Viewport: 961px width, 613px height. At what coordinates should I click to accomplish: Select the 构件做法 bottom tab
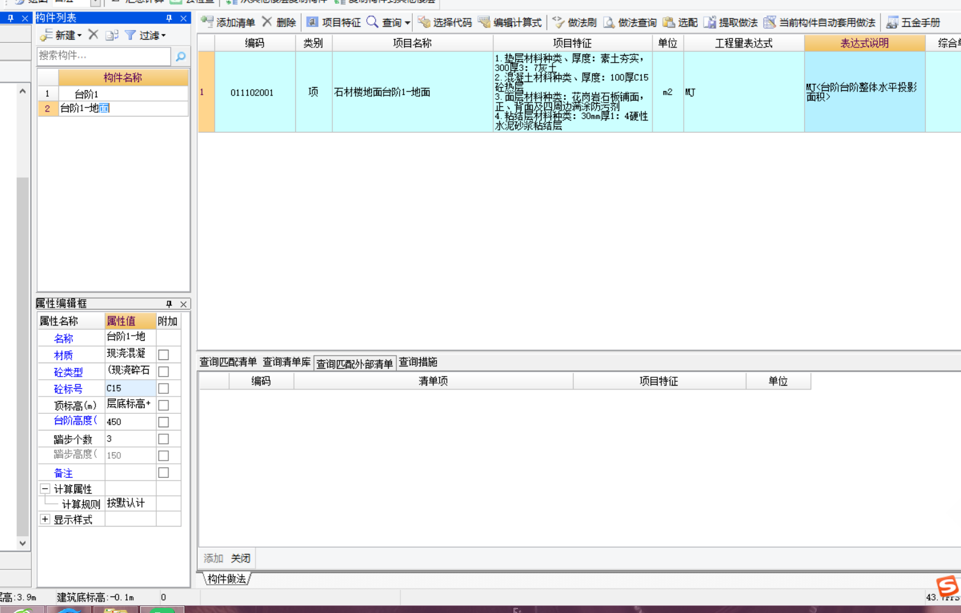[x=227, y=579]
